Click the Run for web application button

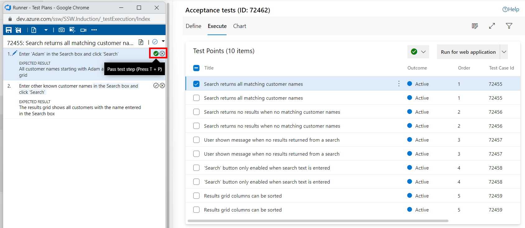[468, 52]
